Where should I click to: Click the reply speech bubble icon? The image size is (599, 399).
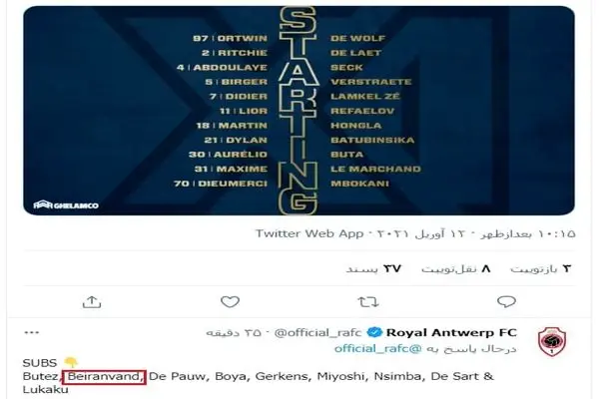(x=507, y=300)
